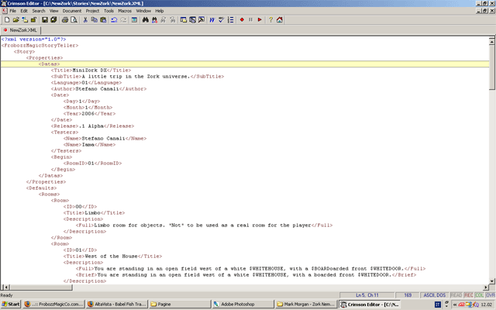Open the Macros menu
The width and height of the screenshot is (496, 310).
[x=125, y=11]
